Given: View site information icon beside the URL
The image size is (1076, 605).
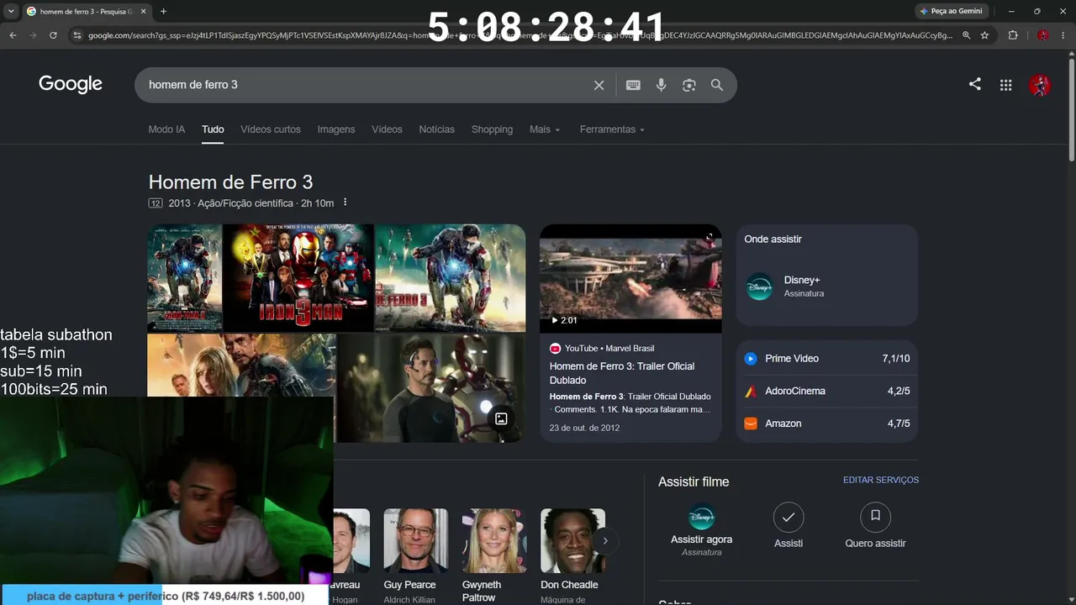Looking at the screenshot, I should (x=76, y=35).
